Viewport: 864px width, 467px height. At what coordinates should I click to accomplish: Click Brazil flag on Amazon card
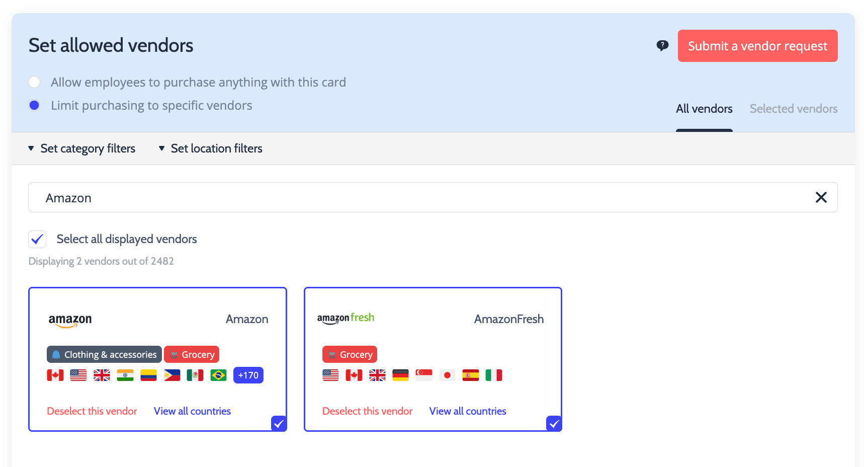(x=218, y=375)
